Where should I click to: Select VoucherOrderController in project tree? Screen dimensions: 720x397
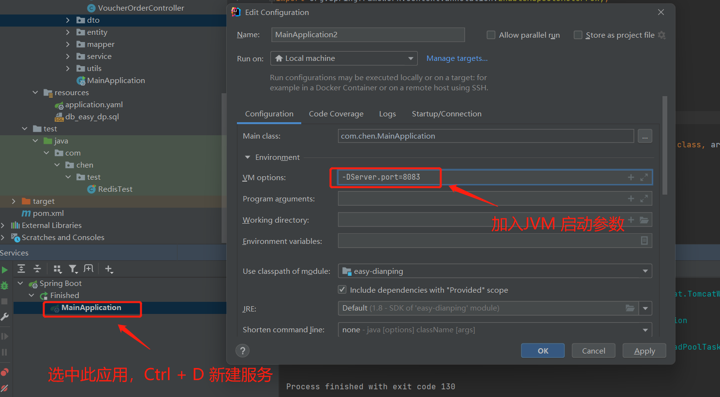pos(141,8)
